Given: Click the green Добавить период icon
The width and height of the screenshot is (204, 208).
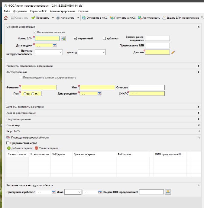Looking at the screenshot, I should coord(9,148).
